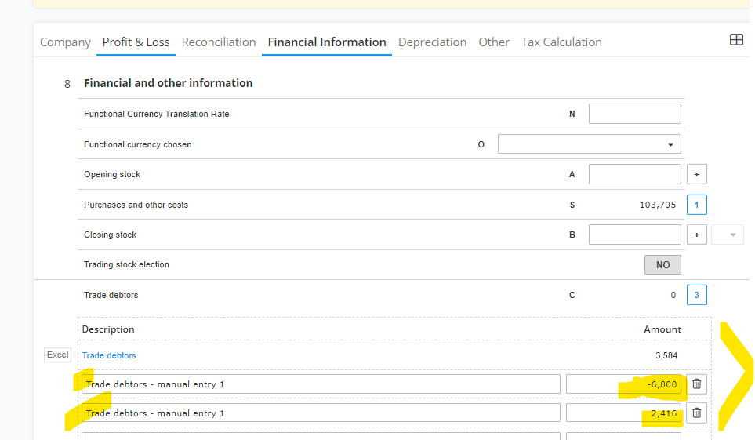Open the blue Trade debtors link
This screenshot has height=440, width=755.
coord(109,355)
